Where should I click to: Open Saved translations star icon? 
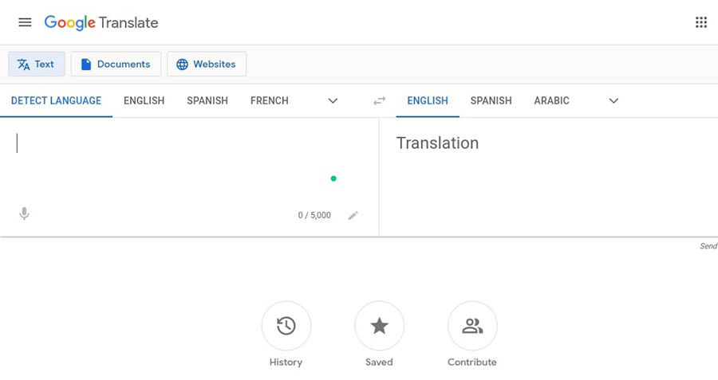click(379, 326)
